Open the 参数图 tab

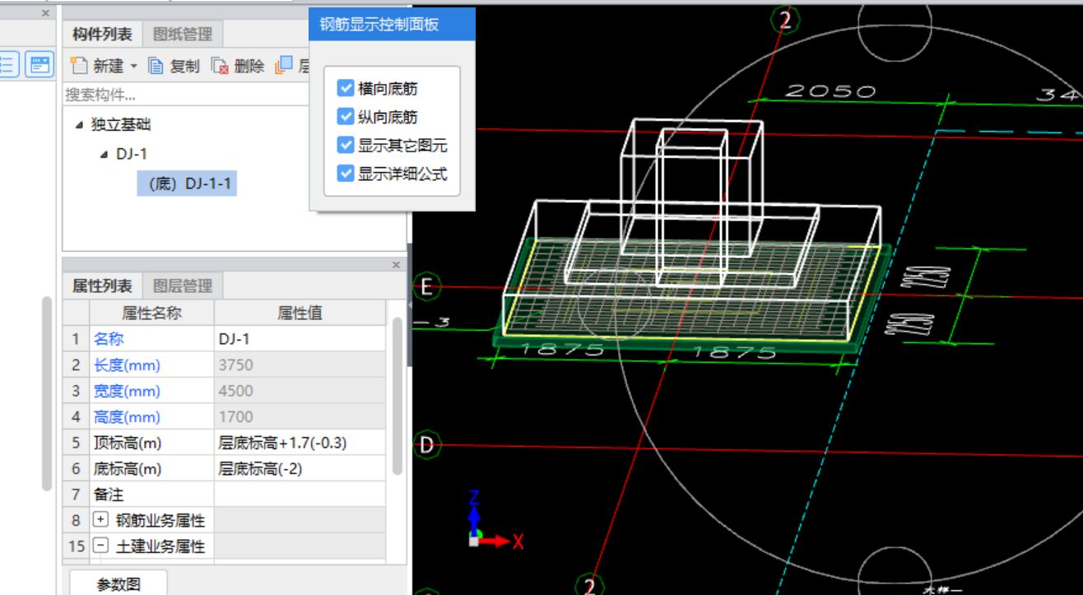click(x=119, y=583)
